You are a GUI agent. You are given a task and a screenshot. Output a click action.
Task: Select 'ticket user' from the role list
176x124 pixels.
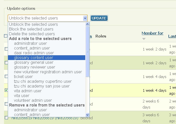pos(23,76)
